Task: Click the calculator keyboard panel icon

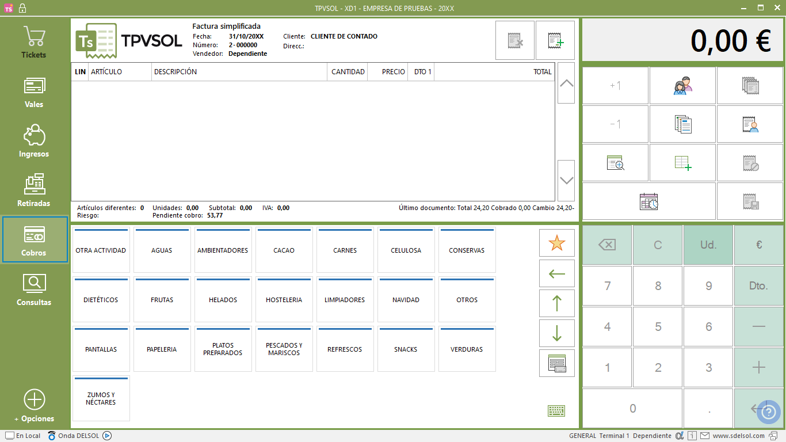Action: [557, 363]
